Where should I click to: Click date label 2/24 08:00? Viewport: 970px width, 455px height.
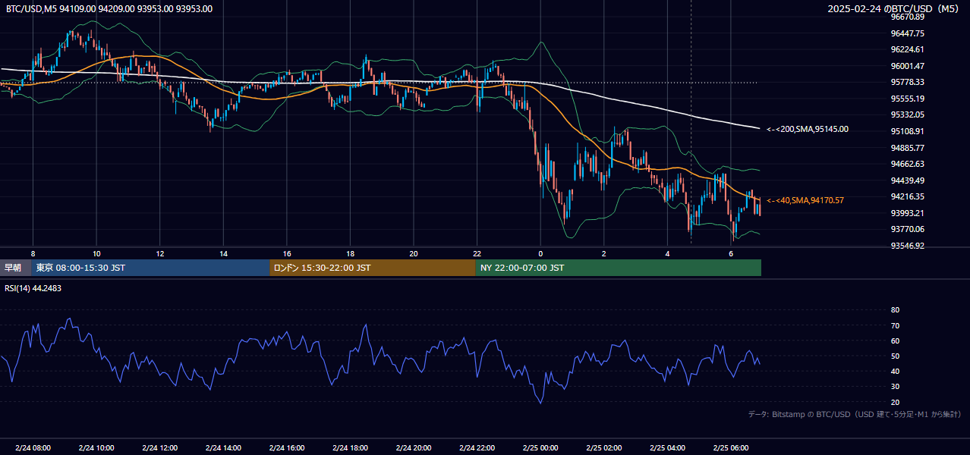coord(33,447)
